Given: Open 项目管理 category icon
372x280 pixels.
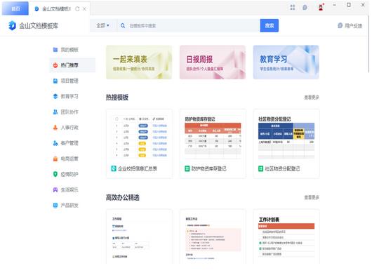Looking at the screenshot, I should pos(55,81).
